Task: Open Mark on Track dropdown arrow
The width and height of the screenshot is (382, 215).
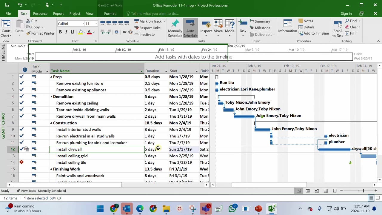Action: (x=164, y=21)
